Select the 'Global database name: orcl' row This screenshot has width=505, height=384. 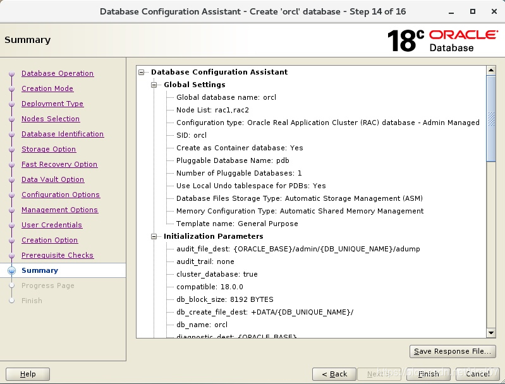point(226,97)
